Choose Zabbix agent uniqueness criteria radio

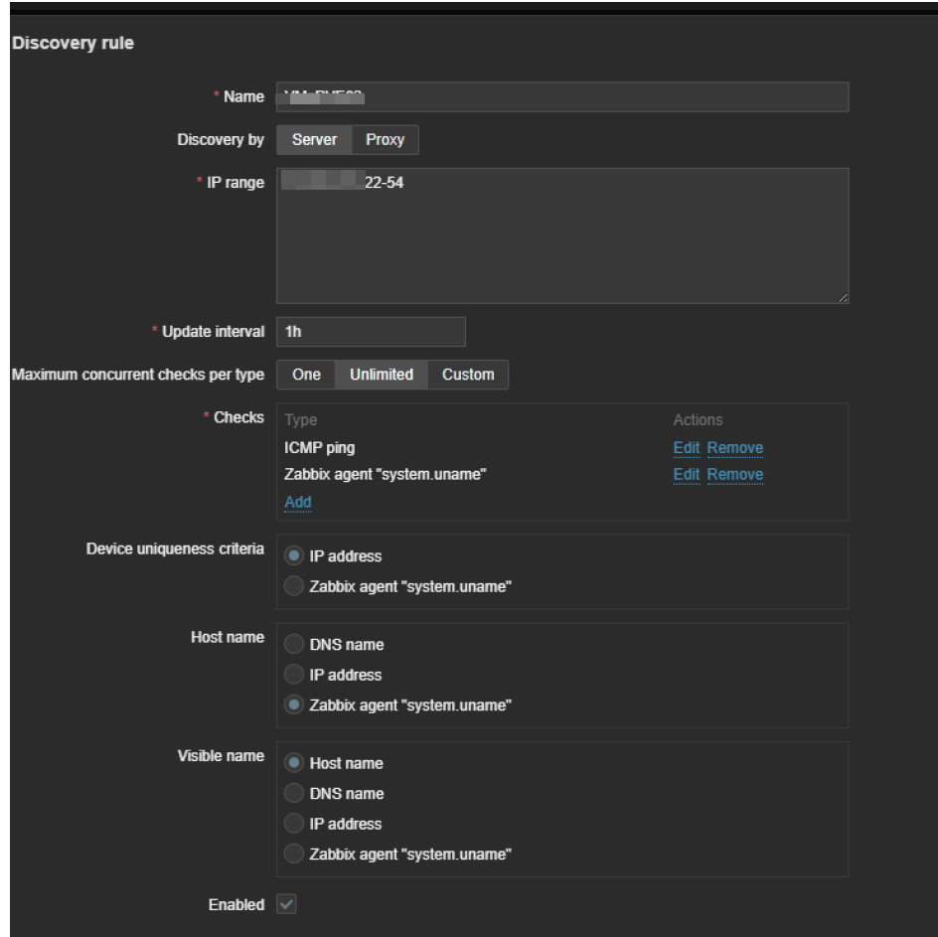[x=295, y=587]
